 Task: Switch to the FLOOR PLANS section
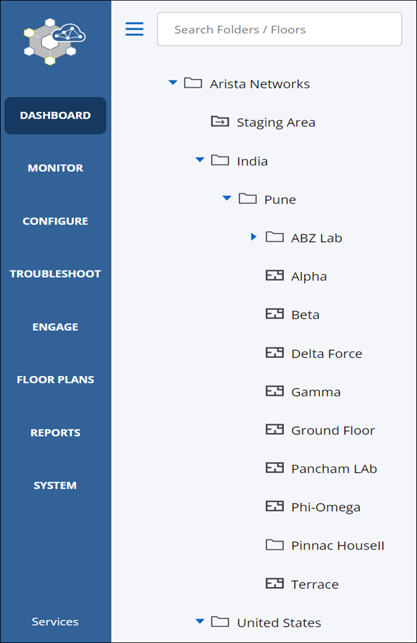(55, 379)
